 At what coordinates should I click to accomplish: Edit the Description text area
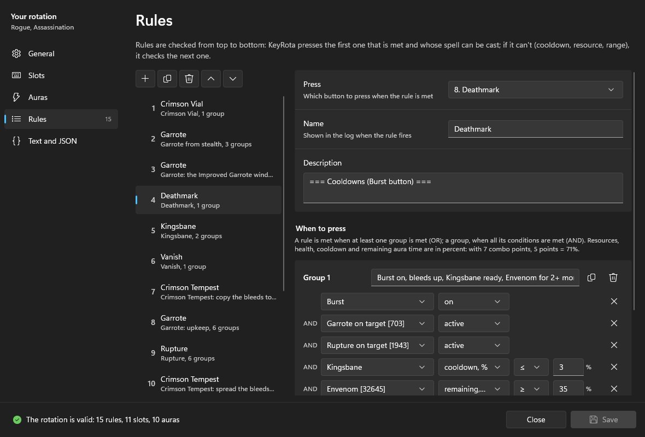click(463, 188)
